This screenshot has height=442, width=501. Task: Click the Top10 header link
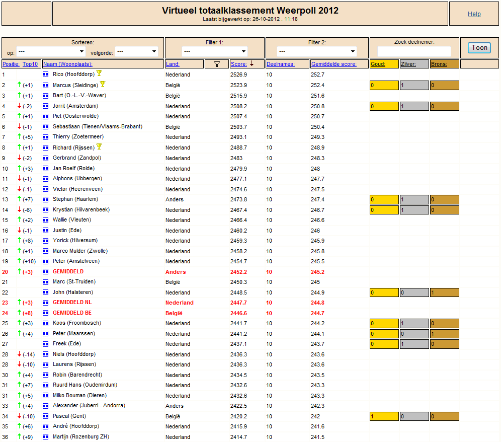pyautogui.click(x=30, y=64)
